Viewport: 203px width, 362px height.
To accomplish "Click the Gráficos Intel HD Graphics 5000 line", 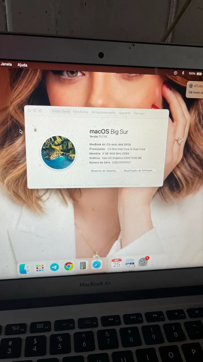I will [x=115, y=158].
